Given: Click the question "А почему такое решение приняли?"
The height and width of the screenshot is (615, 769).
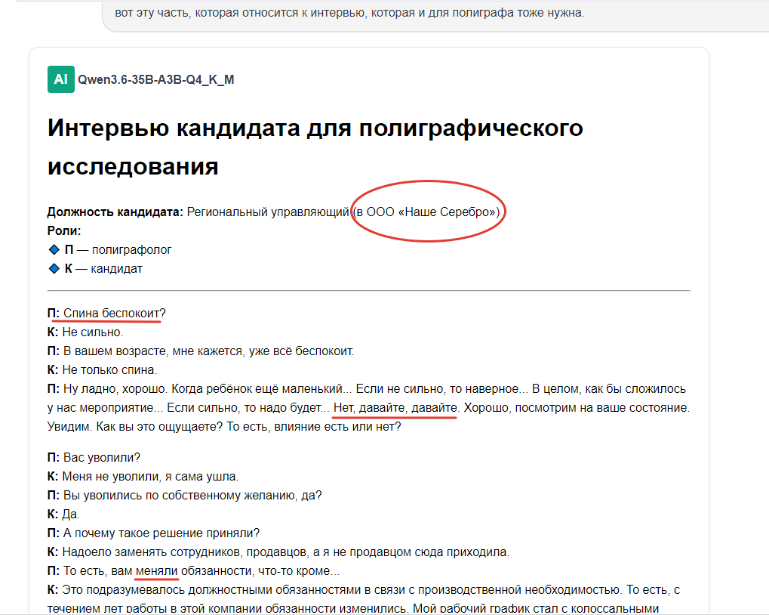Looking at the screenshot, I should click(x=161, y=533).
